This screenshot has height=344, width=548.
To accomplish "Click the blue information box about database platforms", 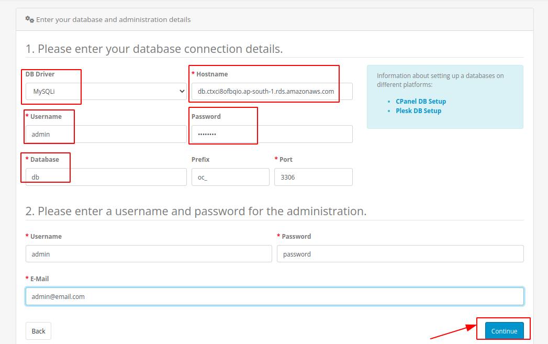I will tap(446, 97).
